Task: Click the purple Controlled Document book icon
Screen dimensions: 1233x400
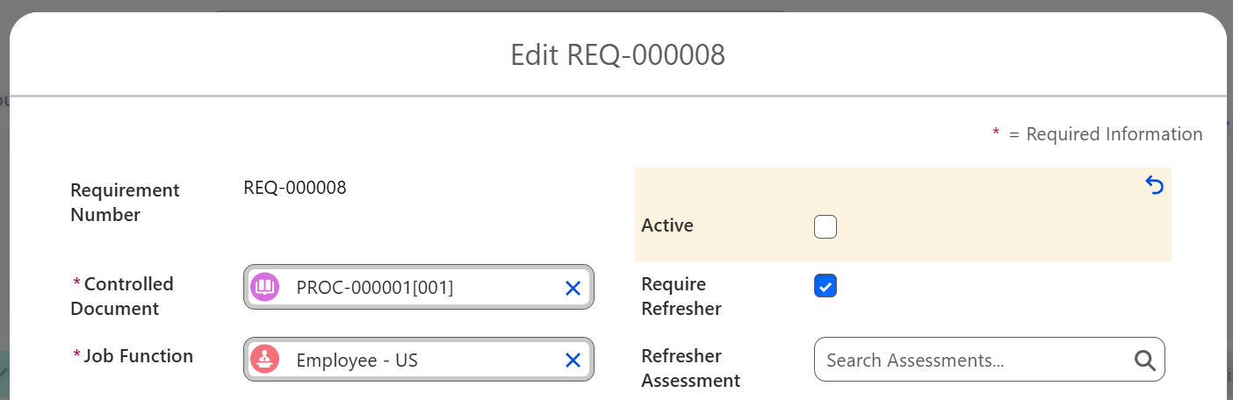Action: pos(264,287)
